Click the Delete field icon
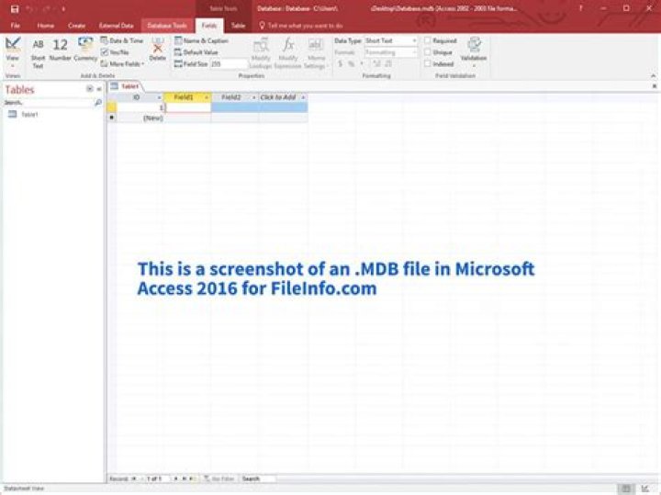Viewport: 661px width, 495px height. [x=158, y=47]
